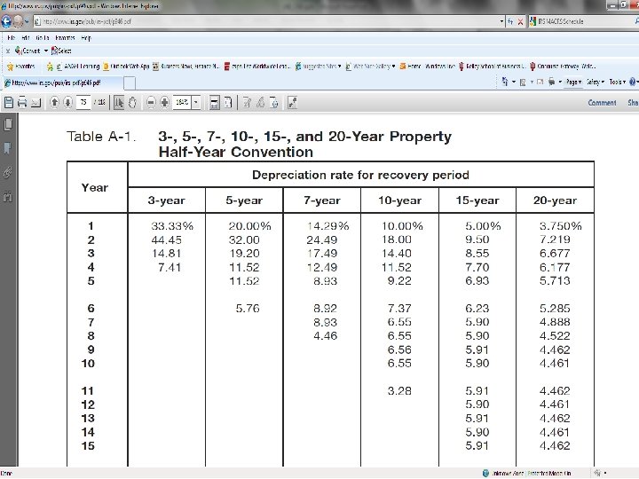
Task: Click the Previous Page up arrow icon
Action: (x=54, y=102)
